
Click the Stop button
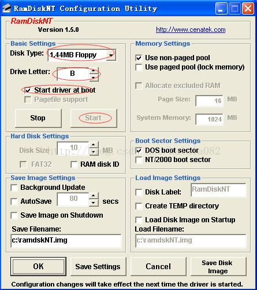(38, 118)
